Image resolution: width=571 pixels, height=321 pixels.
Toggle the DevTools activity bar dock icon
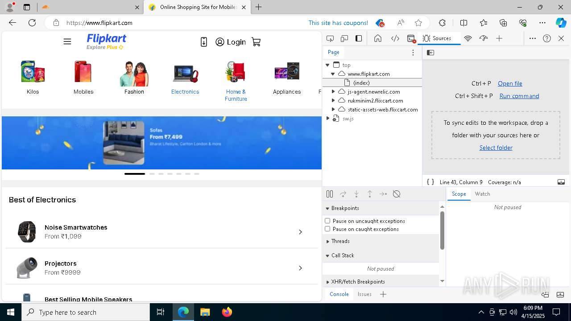click(x=359, y=38)
